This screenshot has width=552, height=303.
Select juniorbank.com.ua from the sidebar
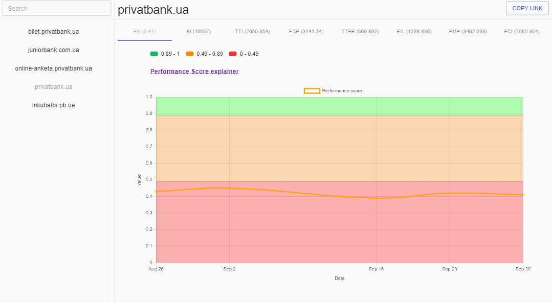(54, 50)
